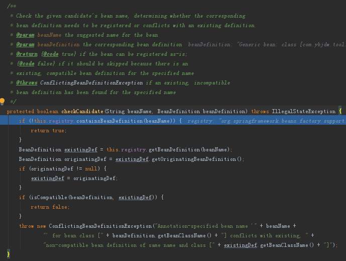Click the "String beanName" parameter in signature
Screen dimensions: 346x261
[129, 111]
